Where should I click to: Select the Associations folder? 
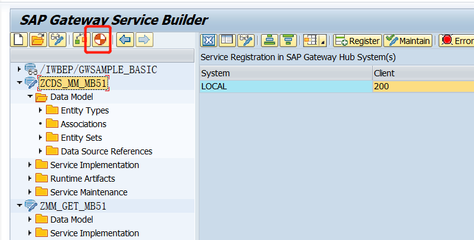[83, 124]
